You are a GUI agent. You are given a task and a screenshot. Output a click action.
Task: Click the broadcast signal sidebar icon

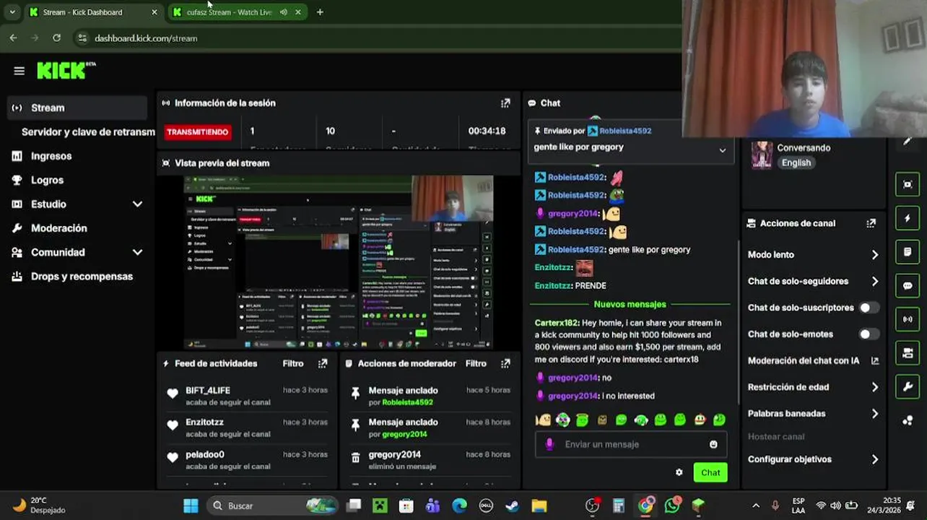tap(908, 319)
